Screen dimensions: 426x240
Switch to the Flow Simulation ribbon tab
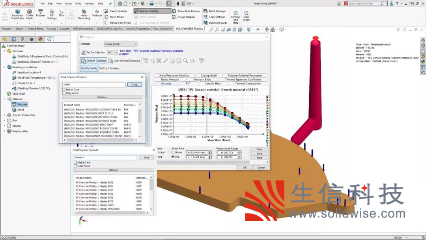(163, 28)
